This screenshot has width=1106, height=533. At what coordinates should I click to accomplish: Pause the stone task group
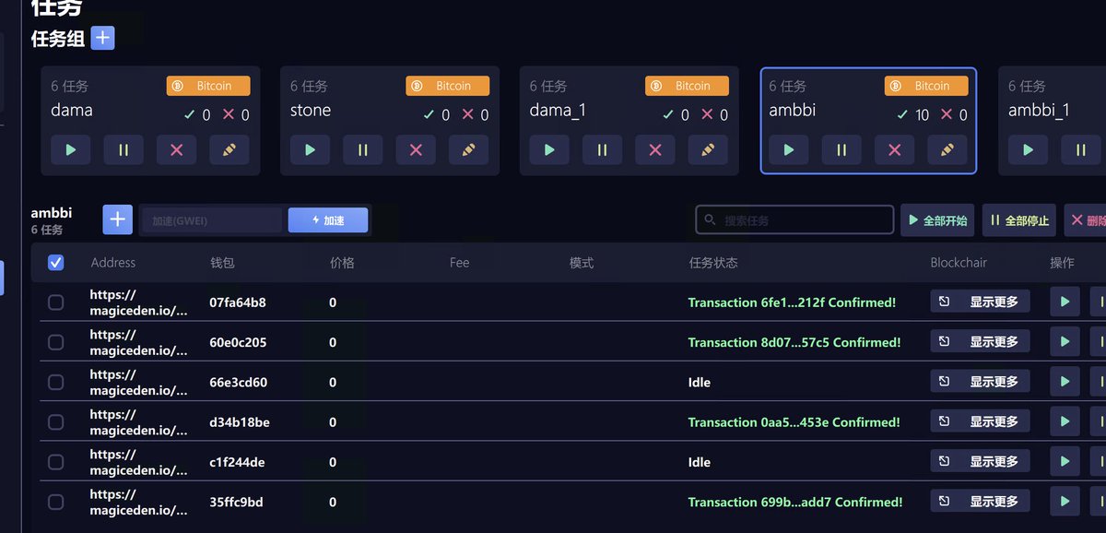(x=363, y=149)
